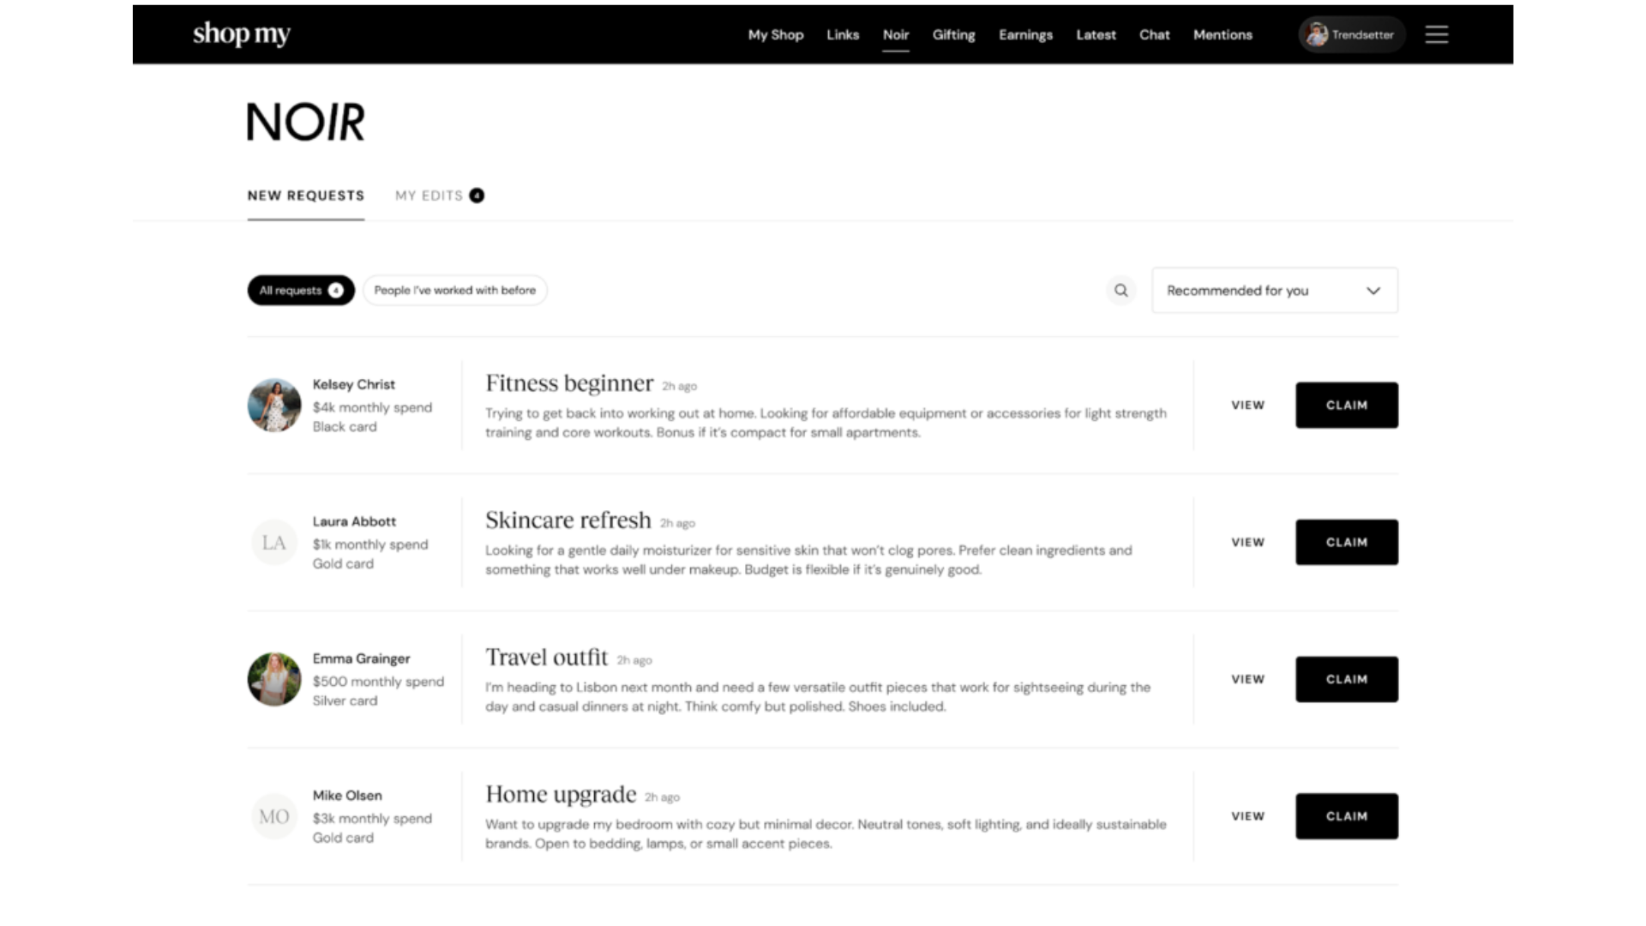Open the Trendsetter profile badge
The width and height of the screenshot is (1646, 926).
(1351, 34)
